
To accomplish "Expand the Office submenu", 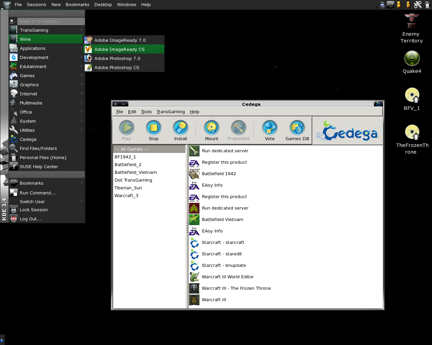I will [x=47, y=112].
